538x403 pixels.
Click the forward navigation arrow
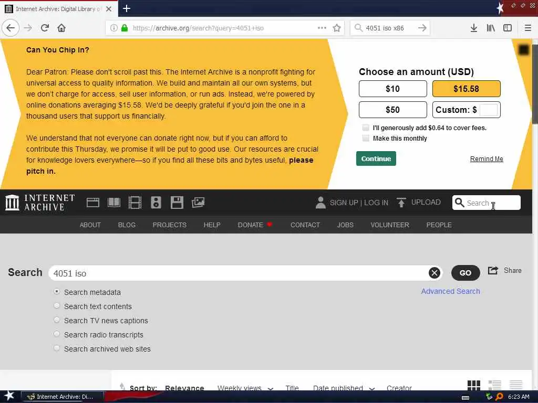click(x=28, y=28)
